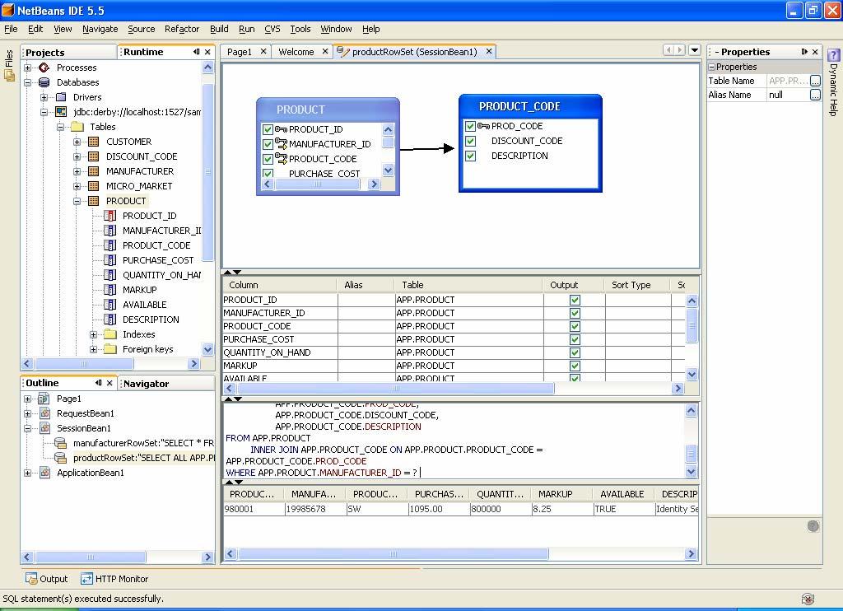Screen dimensions: 843x611
Task: Click the Alias Name value field
Action: [x=788, y=95]
